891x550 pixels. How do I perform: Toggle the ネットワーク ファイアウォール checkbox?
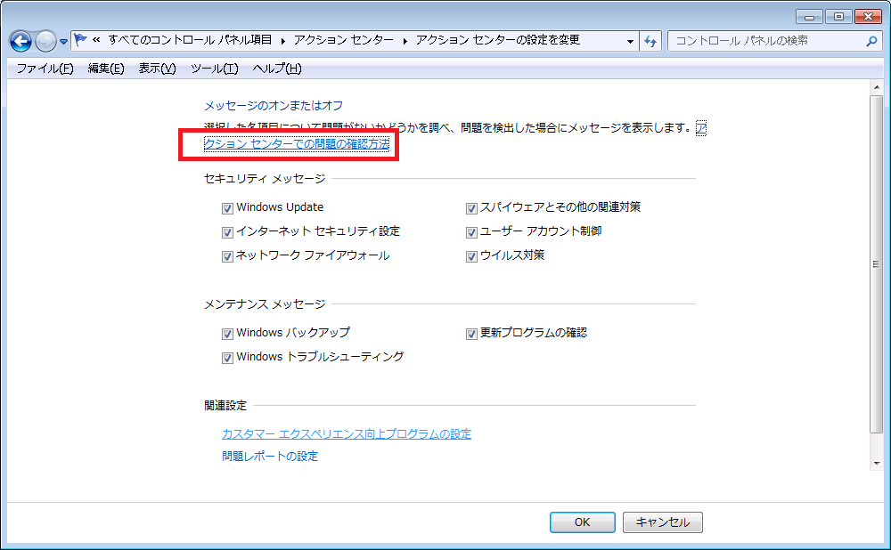pyautogui.click(x=227, y=256)
